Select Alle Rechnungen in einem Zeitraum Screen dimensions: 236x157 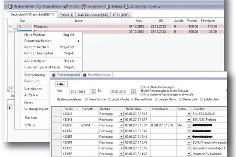tap(142, 91)
